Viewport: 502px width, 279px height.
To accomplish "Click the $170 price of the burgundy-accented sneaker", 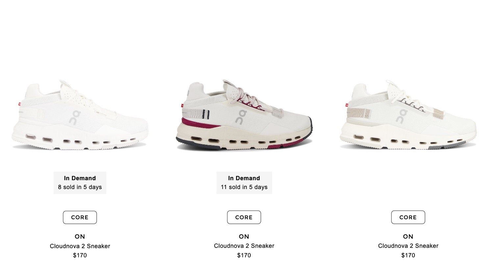I will coord(244,255).
